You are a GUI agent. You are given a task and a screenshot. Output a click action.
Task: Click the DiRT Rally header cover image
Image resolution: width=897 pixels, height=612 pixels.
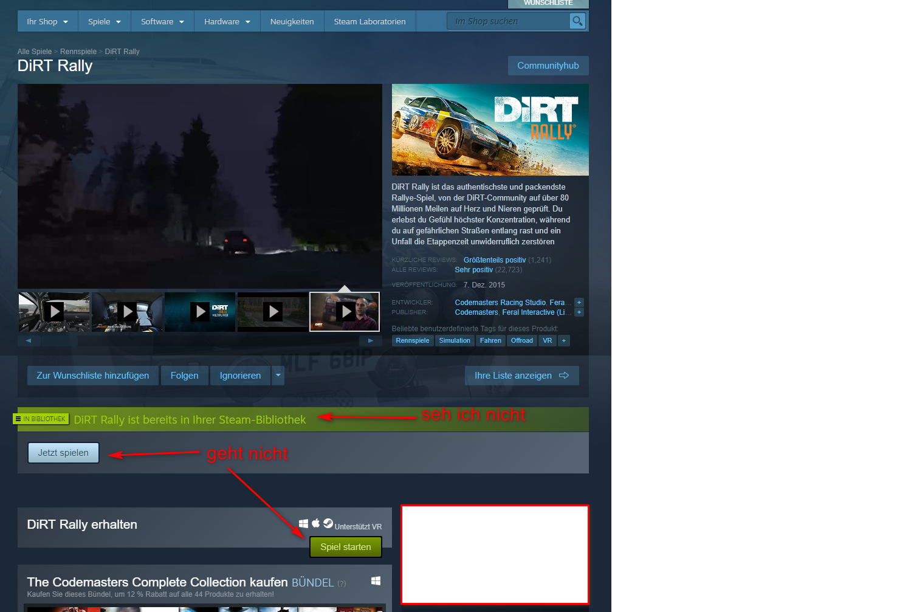point(490,130)
